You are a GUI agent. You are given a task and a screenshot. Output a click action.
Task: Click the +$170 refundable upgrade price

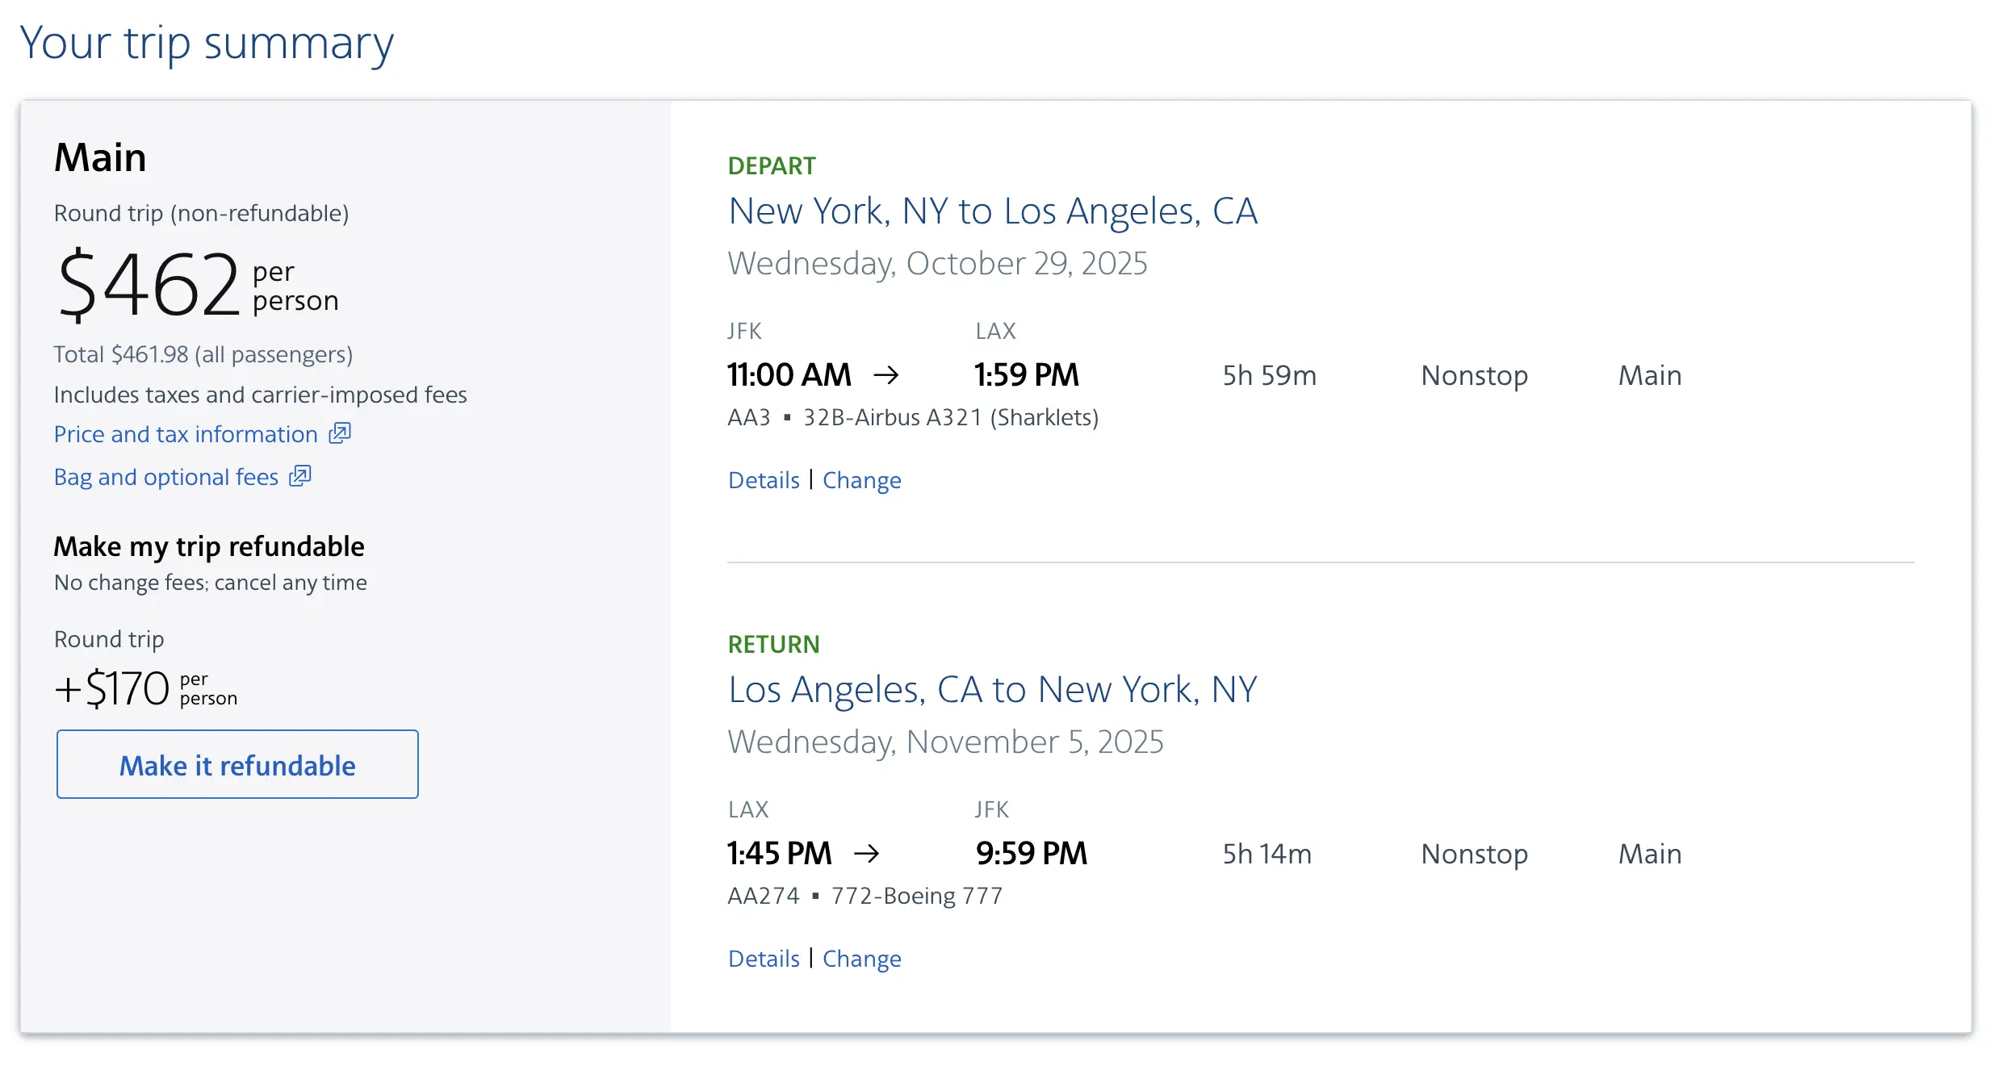113,688
